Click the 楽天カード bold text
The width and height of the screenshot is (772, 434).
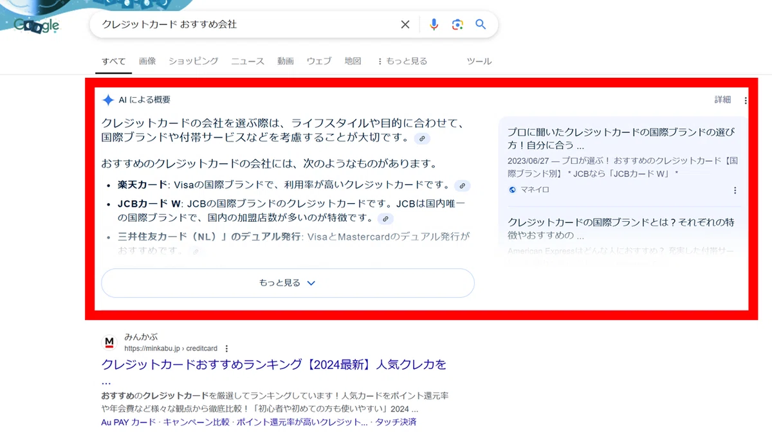(x=142, y=185)
